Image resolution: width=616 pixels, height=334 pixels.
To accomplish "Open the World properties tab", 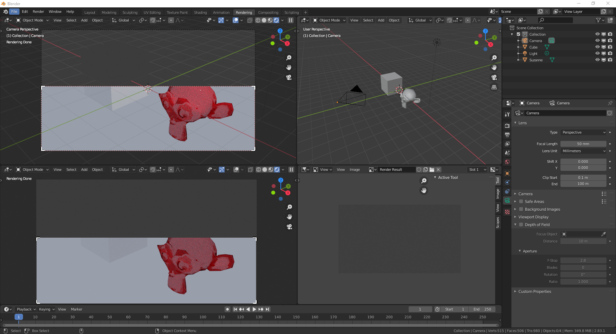I will point(507,162).
